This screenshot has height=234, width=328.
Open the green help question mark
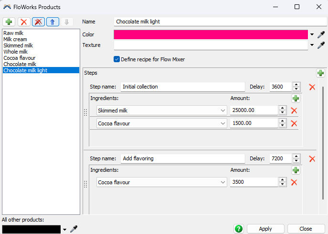[239, 229]
